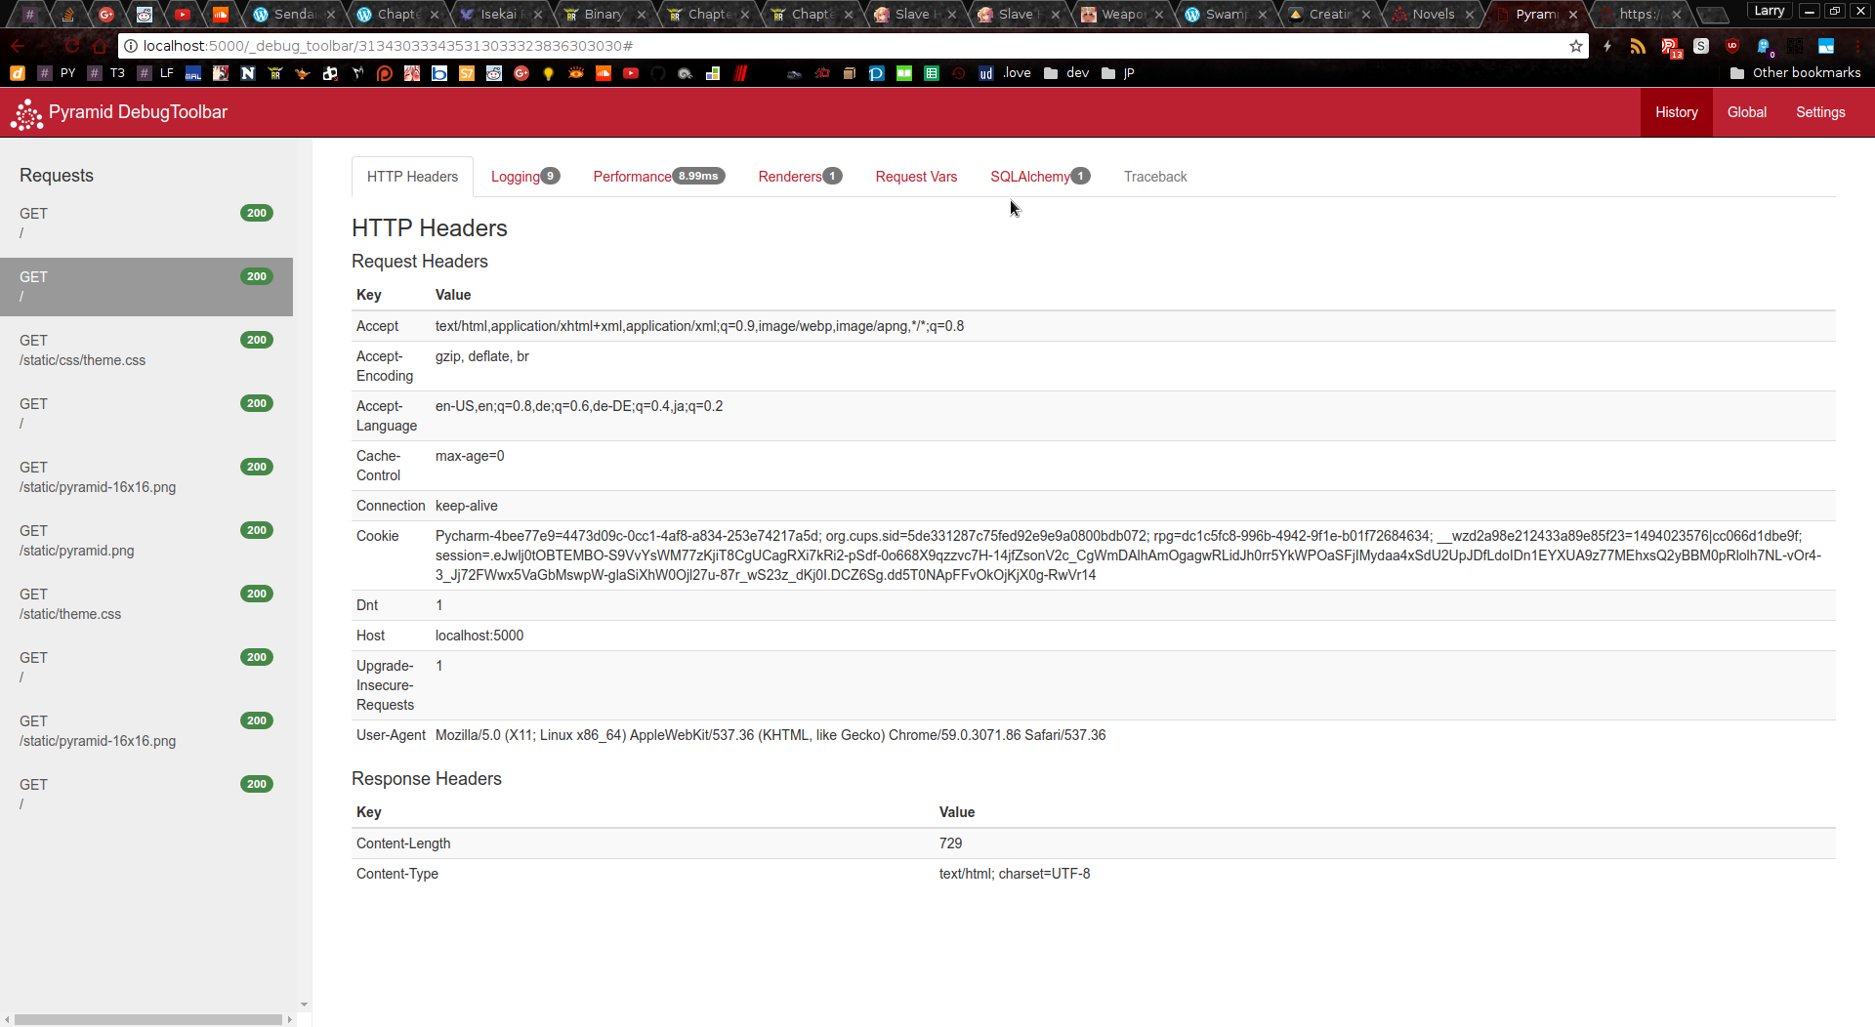Open the SoundCloud pinned tab
Viewport: 1875px width, 1027px height.
[x=221, y=14]
